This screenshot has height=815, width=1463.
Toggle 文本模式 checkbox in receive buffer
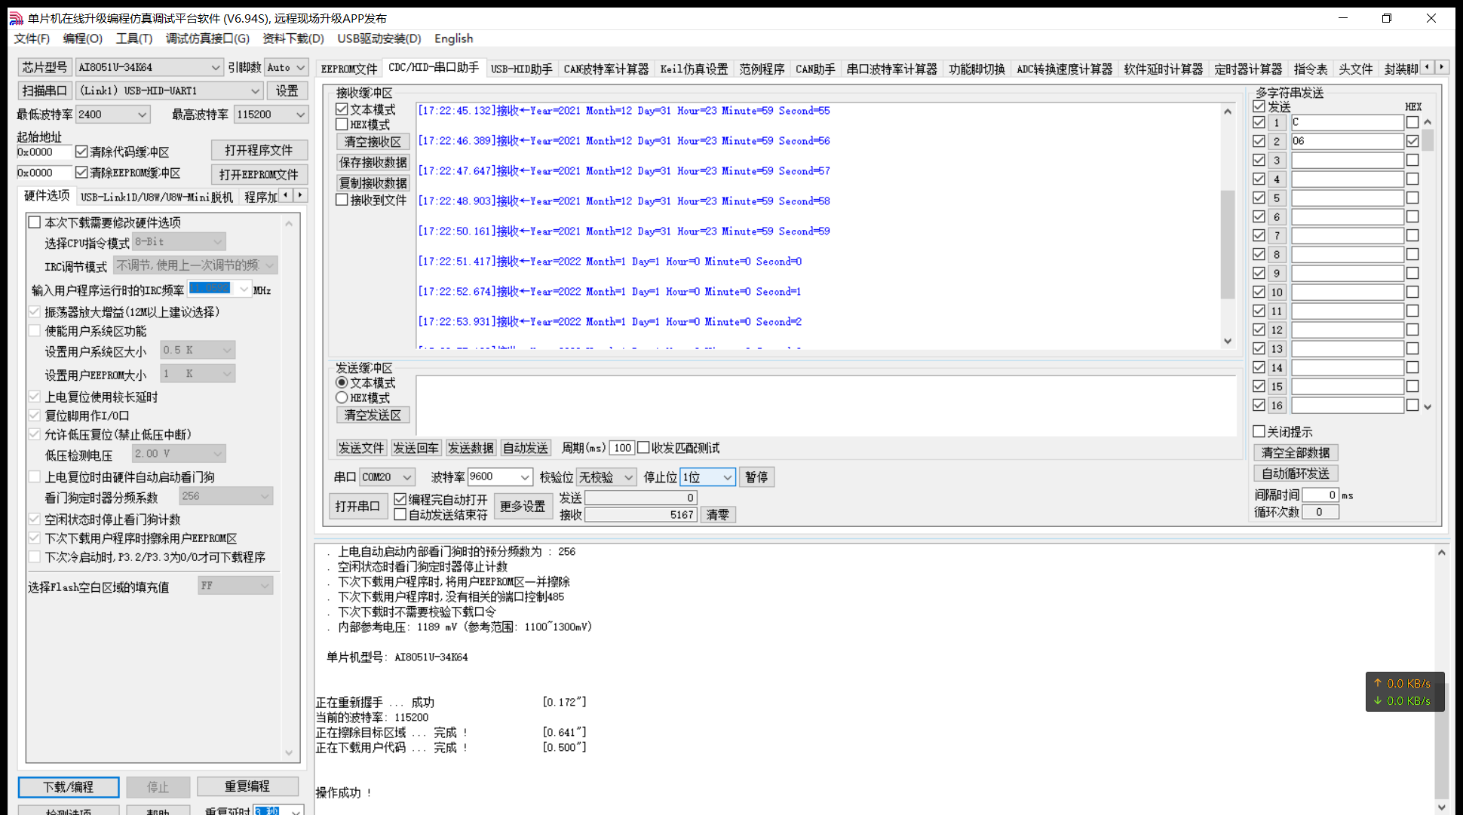point(342,109)
